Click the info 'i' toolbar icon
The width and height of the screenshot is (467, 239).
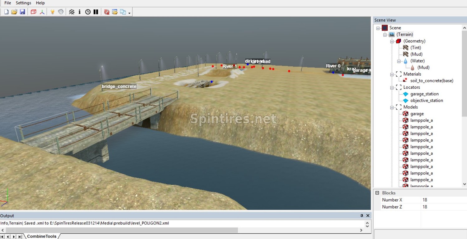pyautogui.click(x=80, y=12)
